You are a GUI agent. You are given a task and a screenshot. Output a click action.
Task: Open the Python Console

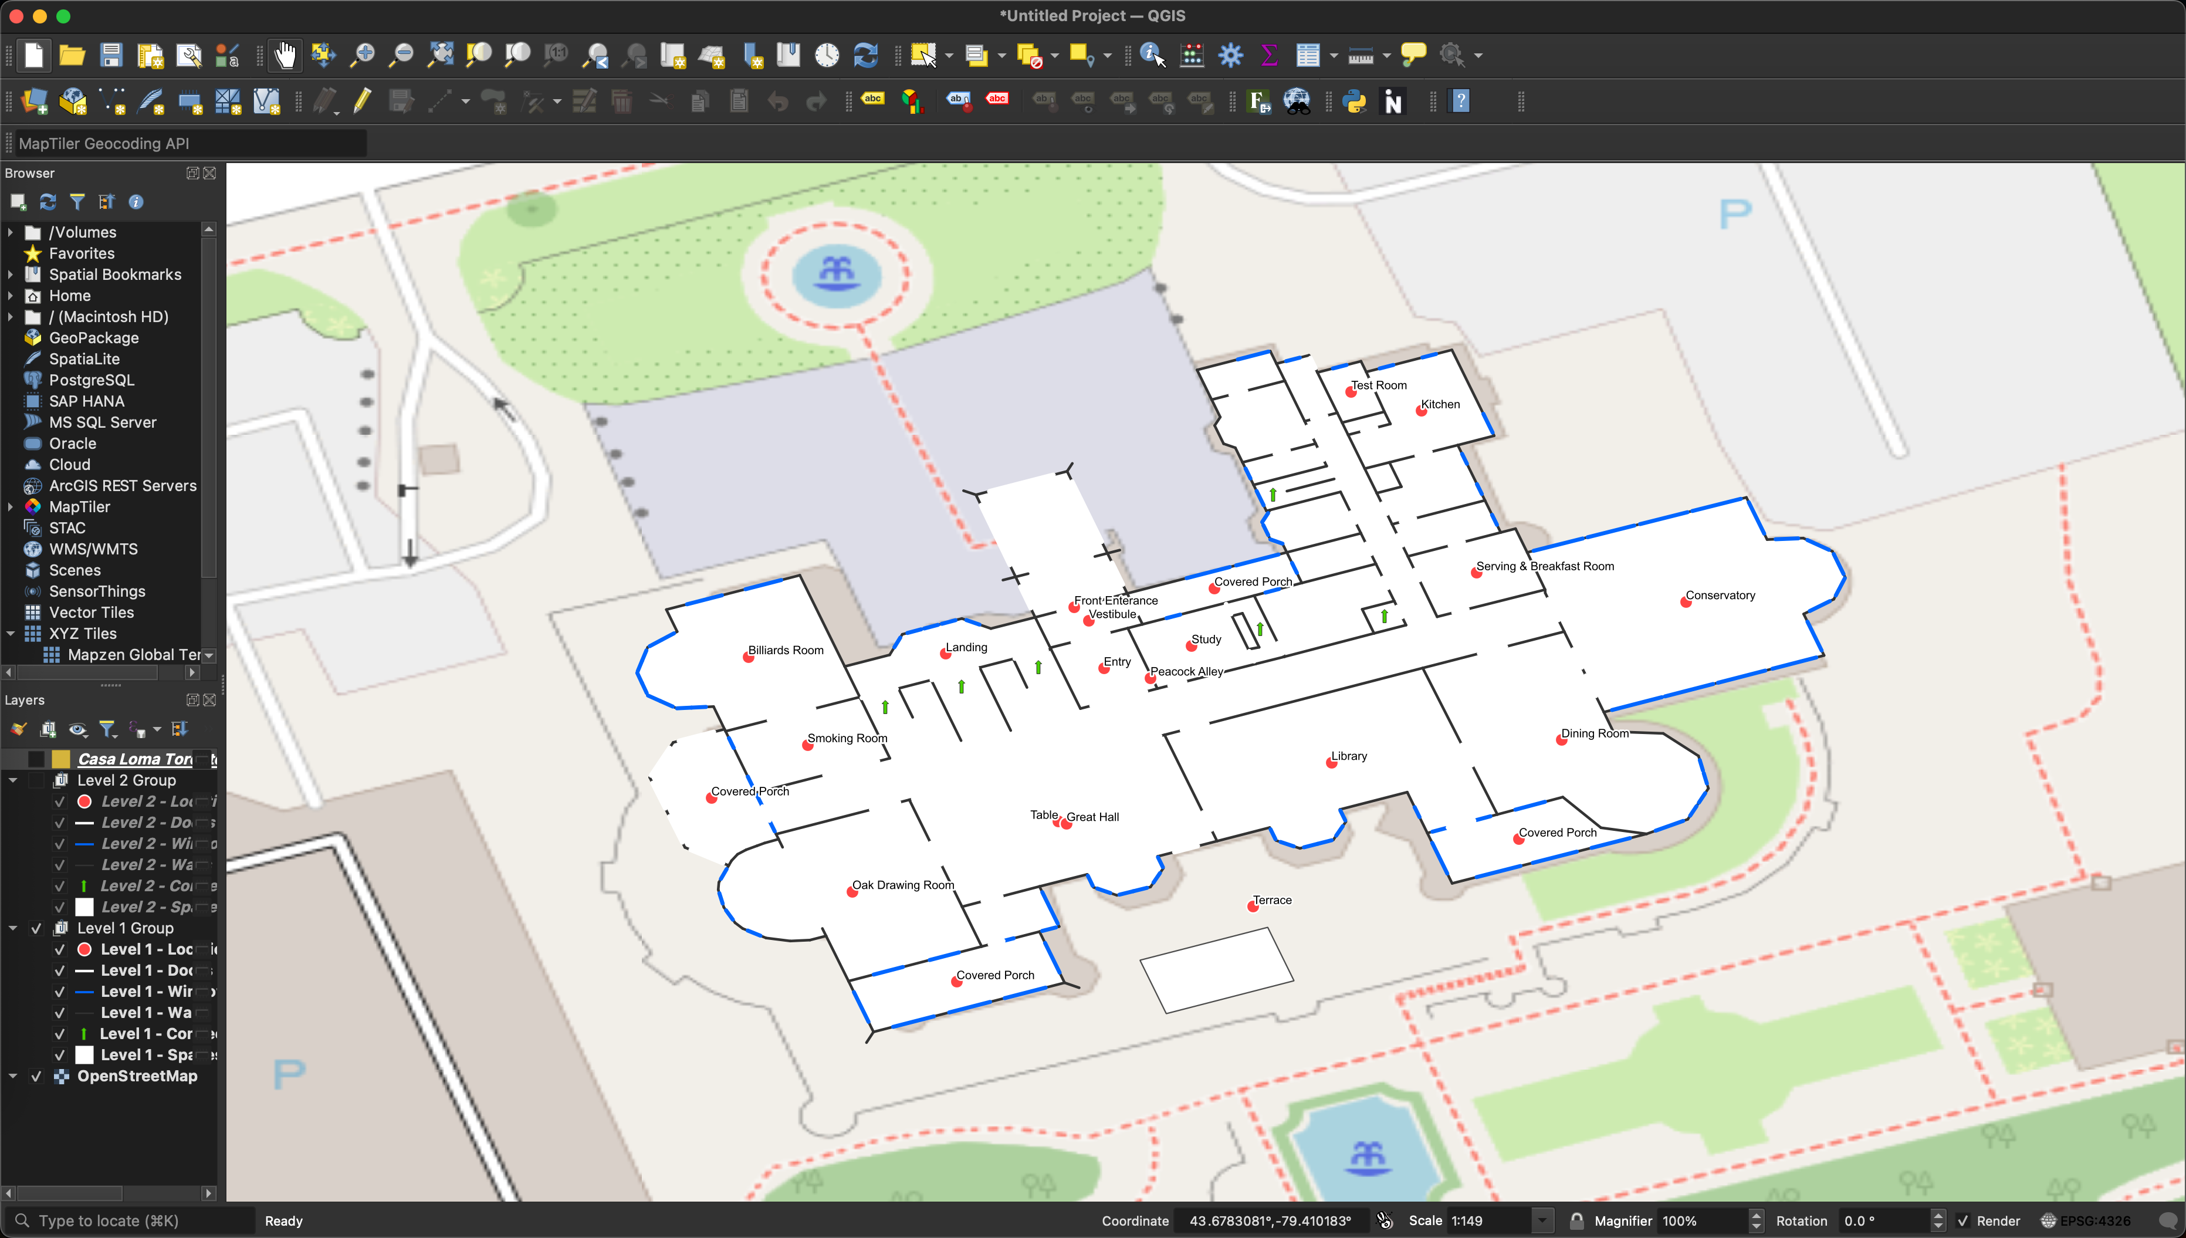pos(1353,101)
